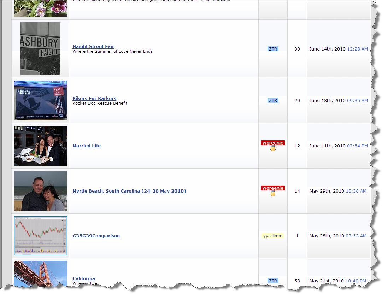The width and height of the screenshot is (382, 294).
Task: Open the Bikers For Barkers album link
Action: (x=94, y=98)
